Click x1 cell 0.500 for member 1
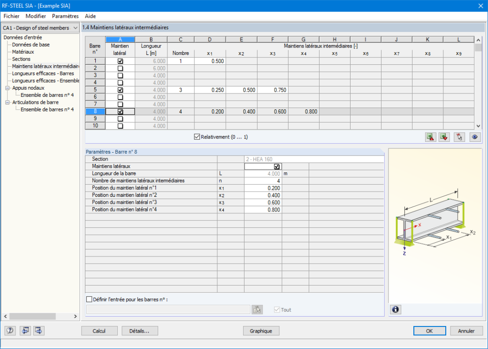The width and height of the screenshot is (488, 349). click(210, 61)
